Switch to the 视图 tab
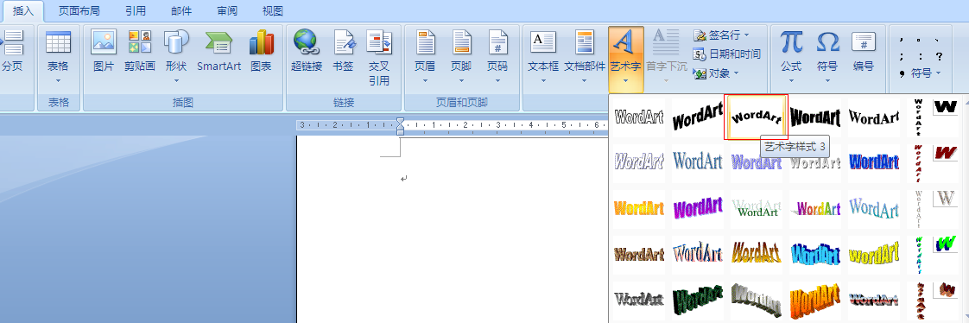The image size is (969, 323). point(273,10)
